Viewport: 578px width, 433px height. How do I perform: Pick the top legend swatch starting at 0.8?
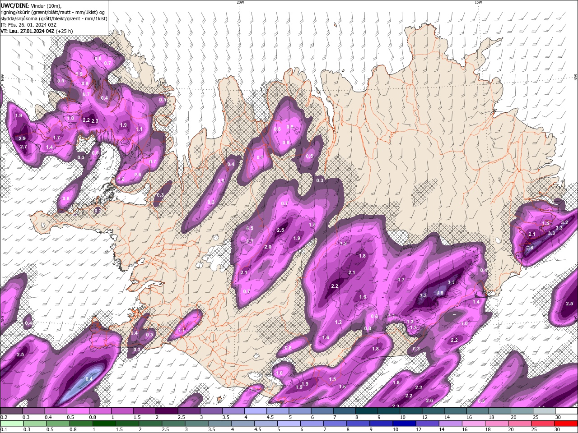pos(100,411)
